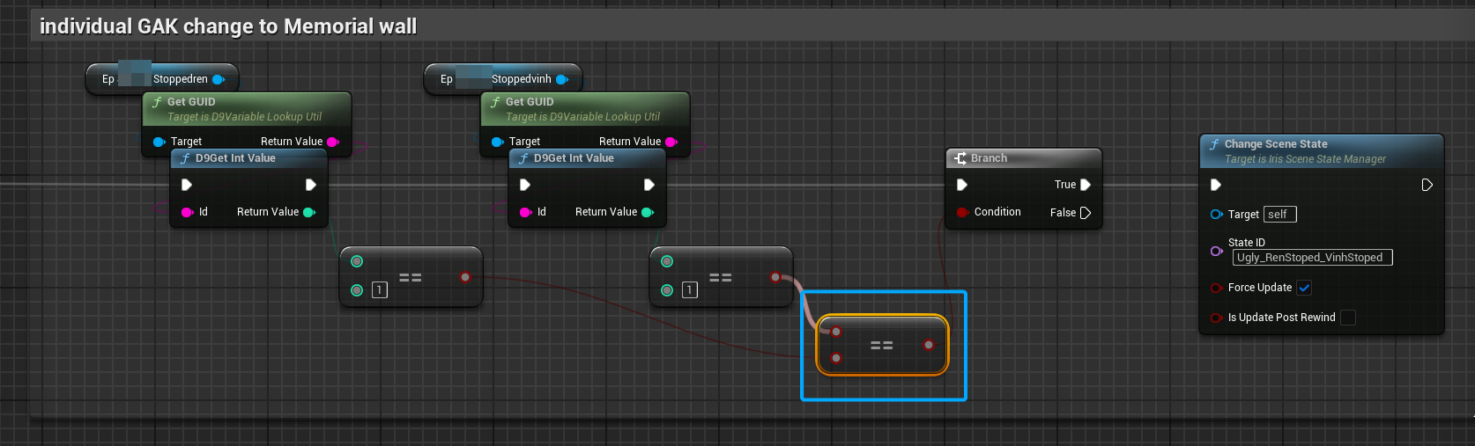This screenshot has width=1475, height=446.
Task: Click the exec output pin of the D9Get Int Value node under Stoppedvinh
Action: [649, 185]
